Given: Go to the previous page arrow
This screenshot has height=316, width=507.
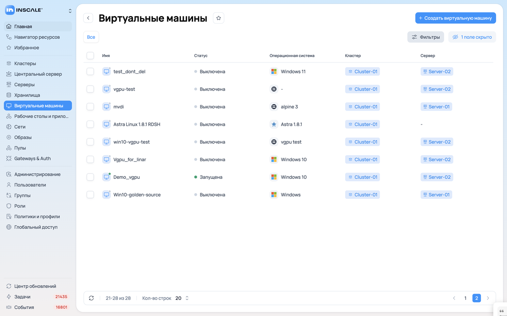Looking at the screenshot, I should pos(454,298).
